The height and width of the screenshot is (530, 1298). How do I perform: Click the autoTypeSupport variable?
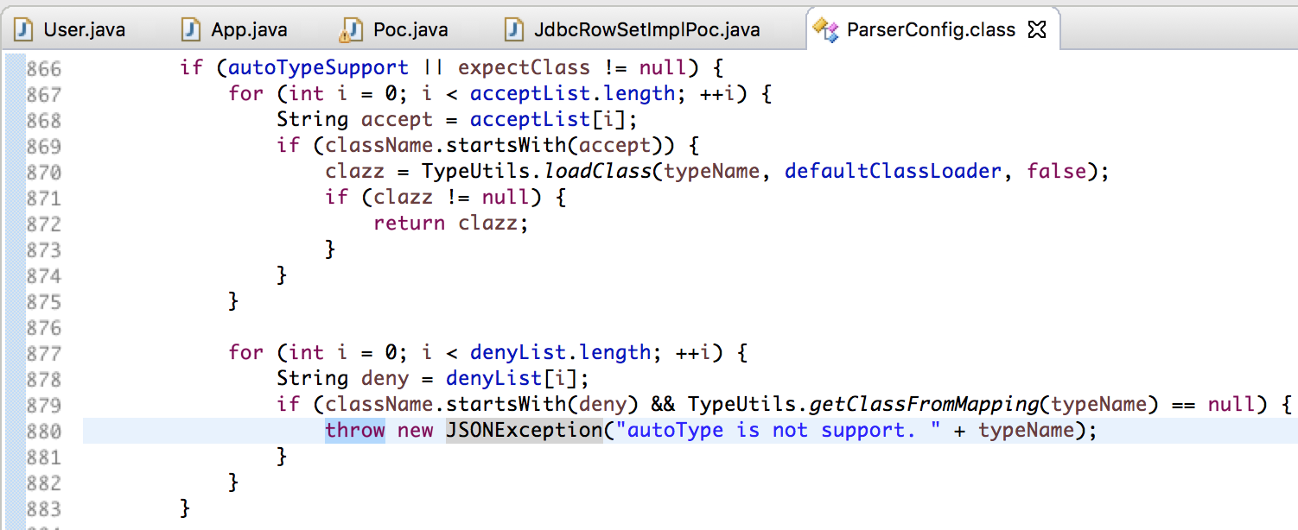(x=318, y=67)
